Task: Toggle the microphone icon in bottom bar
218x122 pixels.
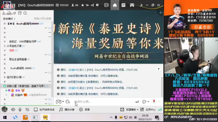Action: tap(20, 110)
